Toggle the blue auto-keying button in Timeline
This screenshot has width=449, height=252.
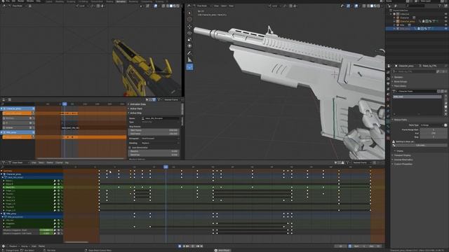[180, 246]
